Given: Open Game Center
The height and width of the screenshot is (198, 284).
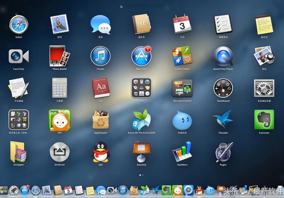Looking at the screenshot, I should [182, 56].
